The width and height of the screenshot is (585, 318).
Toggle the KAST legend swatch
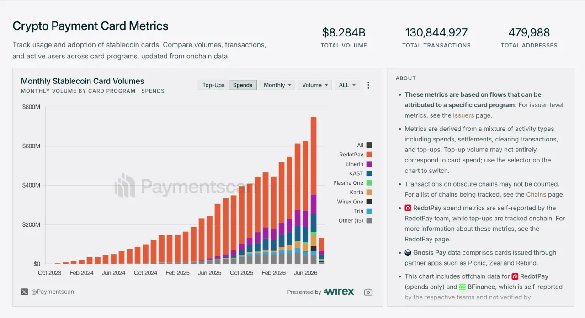(x=369, y=173)
